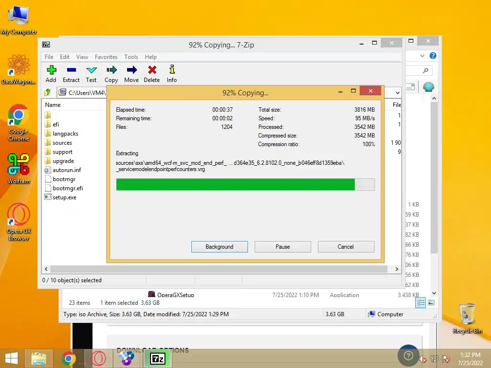This screenshot has height=368, width=491.
Task: Click the address path field showing C:\Users\VM4
Action: coord(83,92)
